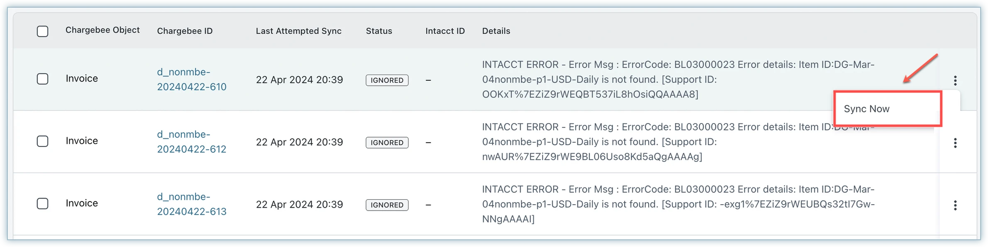Click the Last Attempted Sync column header
The image size is (988, 247).
coord(298,31)
